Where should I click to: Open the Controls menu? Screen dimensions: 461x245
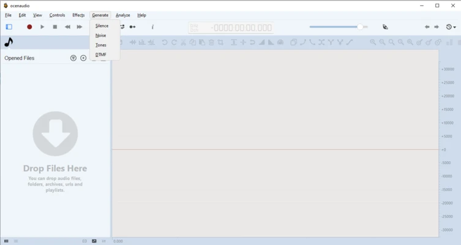(x=57, y=15)
